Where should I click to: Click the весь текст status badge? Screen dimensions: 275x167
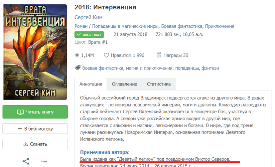tap(89, 34)
